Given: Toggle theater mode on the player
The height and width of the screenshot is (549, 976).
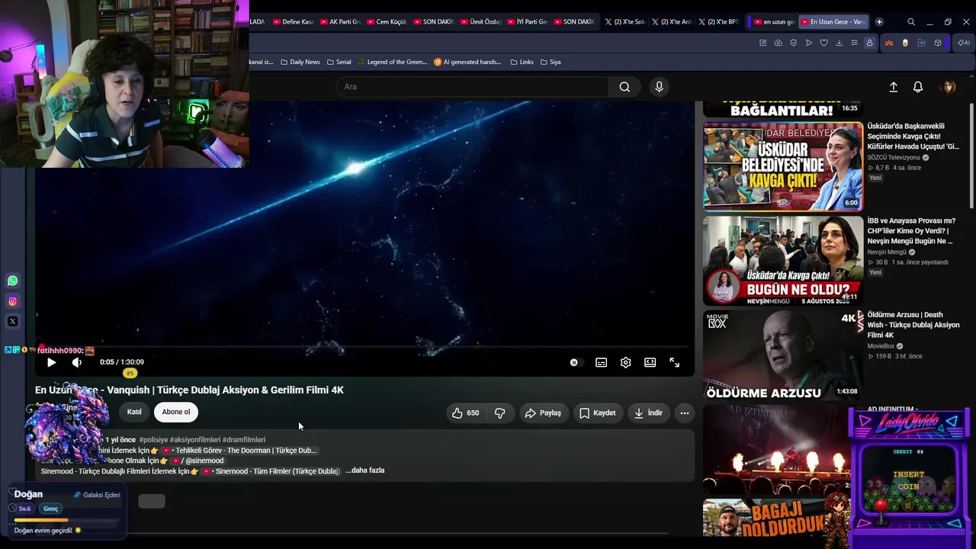Looking at the screenshot, I should [x=650, y=363].
